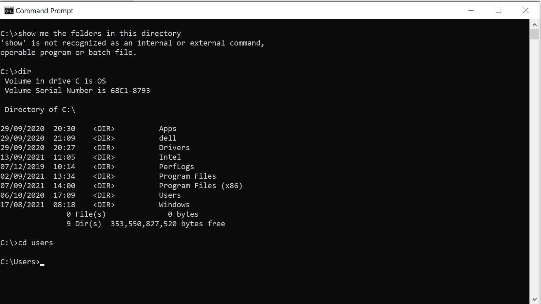This screenshot has height=304, width=541.
Task: Click the Program Files (x86) entry
Action: (200, 186)
